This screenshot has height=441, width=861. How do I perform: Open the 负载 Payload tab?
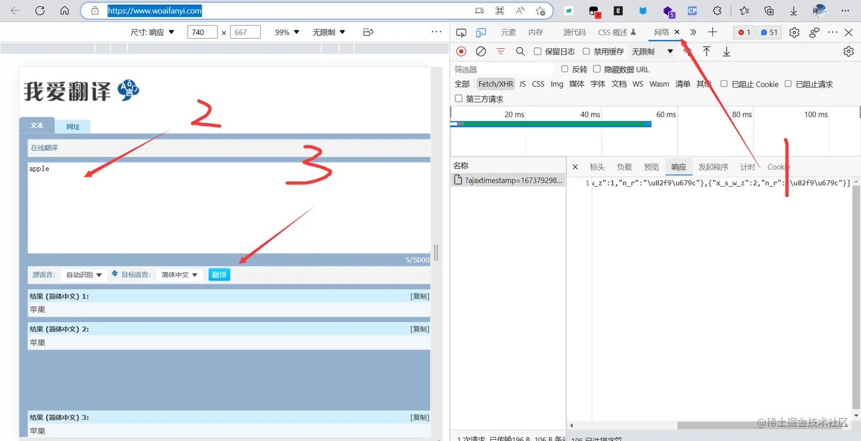pyautogui.click(x=624, y=167)
